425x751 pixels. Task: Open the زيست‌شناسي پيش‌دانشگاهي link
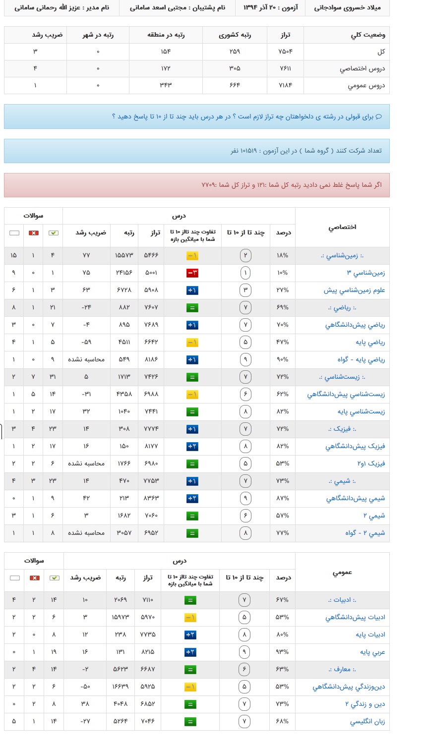tap(346, 394)
